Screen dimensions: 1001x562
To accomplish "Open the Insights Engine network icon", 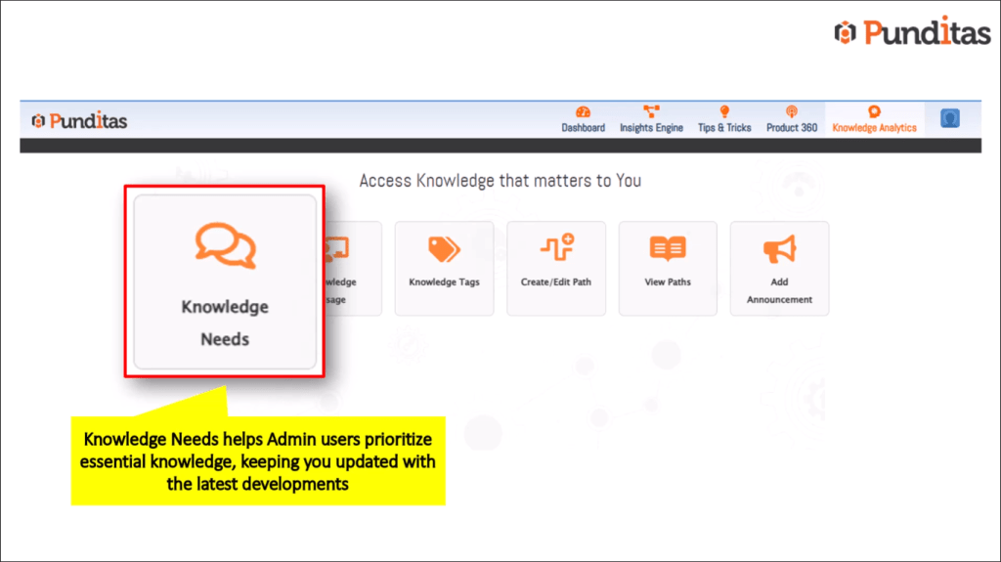I will point(651,112).
